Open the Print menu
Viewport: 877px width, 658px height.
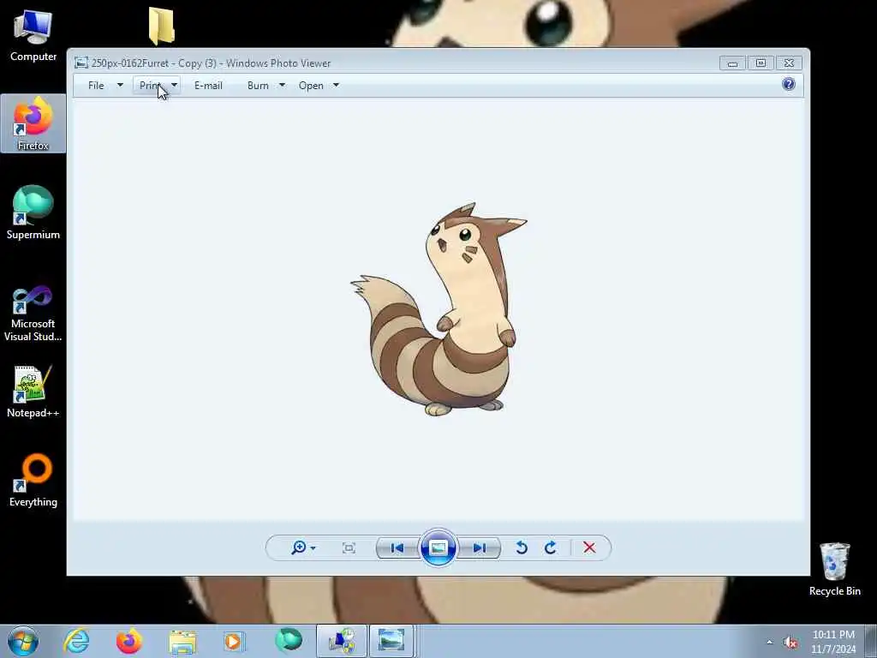149,86
